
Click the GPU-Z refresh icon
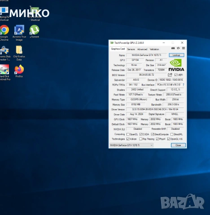point(178,48)
